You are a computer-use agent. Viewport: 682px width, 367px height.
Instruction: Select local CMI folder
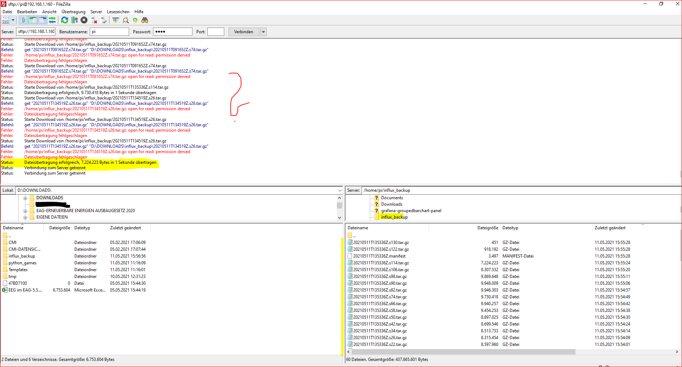13,243
